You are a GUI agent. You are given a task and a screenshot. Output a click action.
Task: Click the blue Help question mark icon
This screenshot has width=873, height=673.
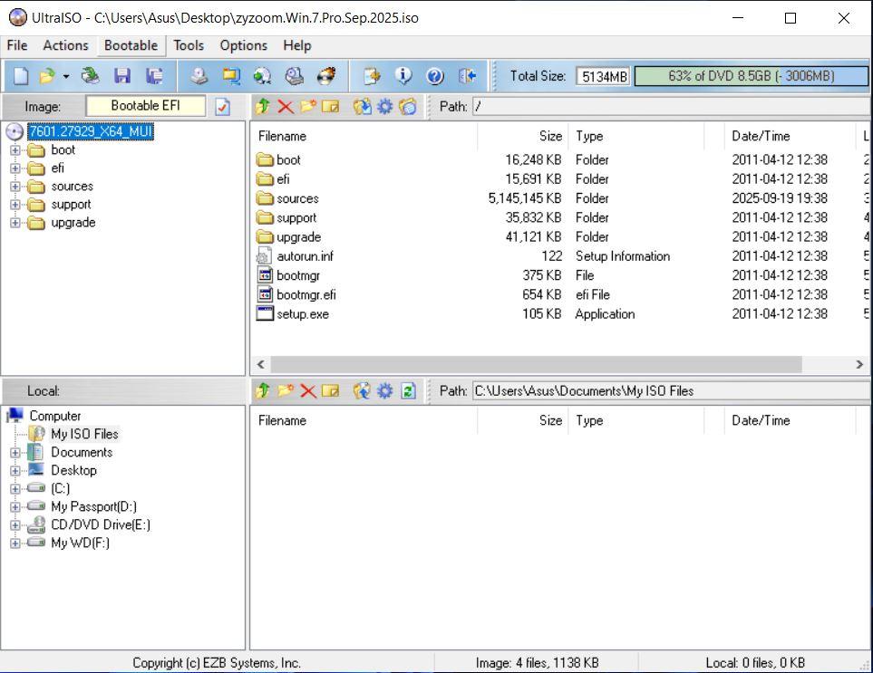pyautogui.click(x=435, y=76)
